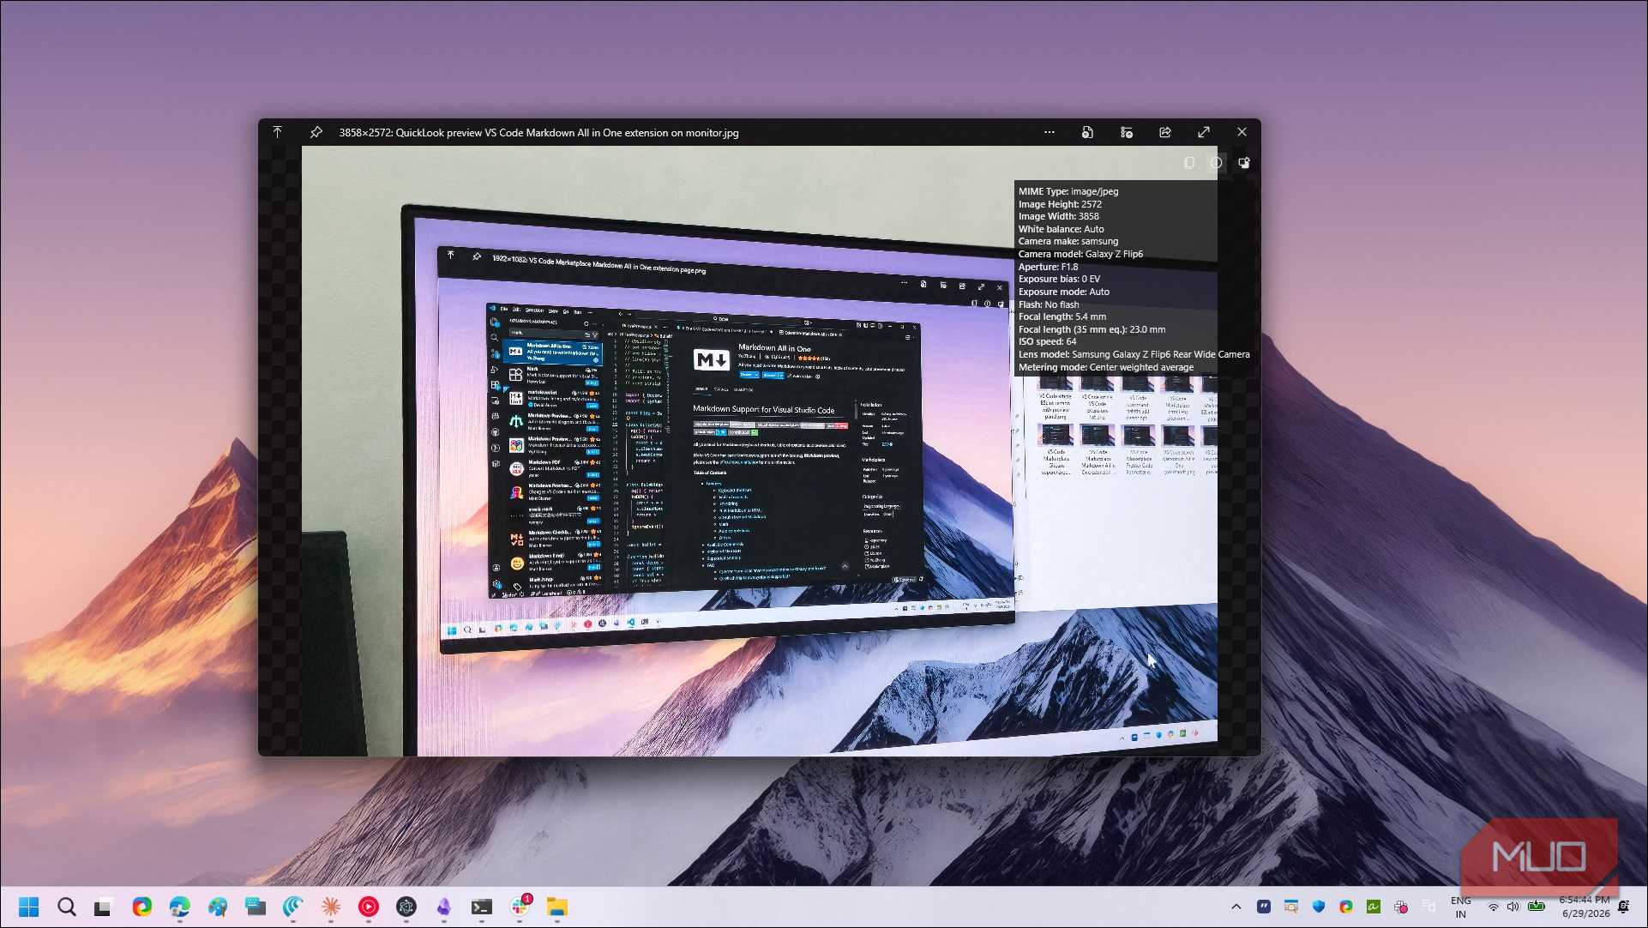Launch colorful Edge browser taskbar icon
Screen dimensions: 1648x928
pyautogui.click(x=141, y=907)
